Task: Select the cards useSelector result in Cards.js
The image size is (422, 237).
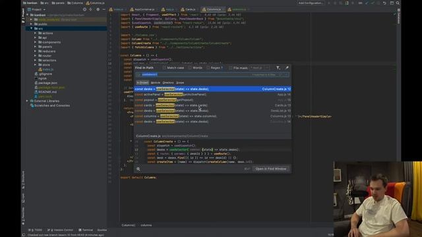Action: pos(212,105)
